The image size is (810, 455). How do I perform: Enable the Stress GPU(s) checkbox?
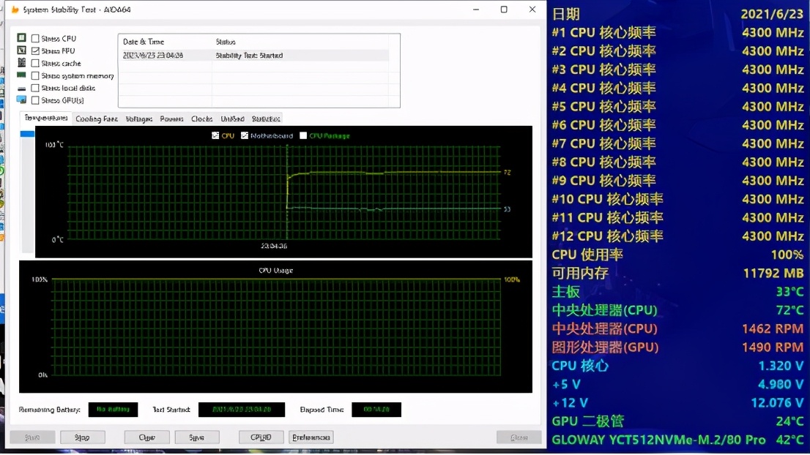click(35, 100)
